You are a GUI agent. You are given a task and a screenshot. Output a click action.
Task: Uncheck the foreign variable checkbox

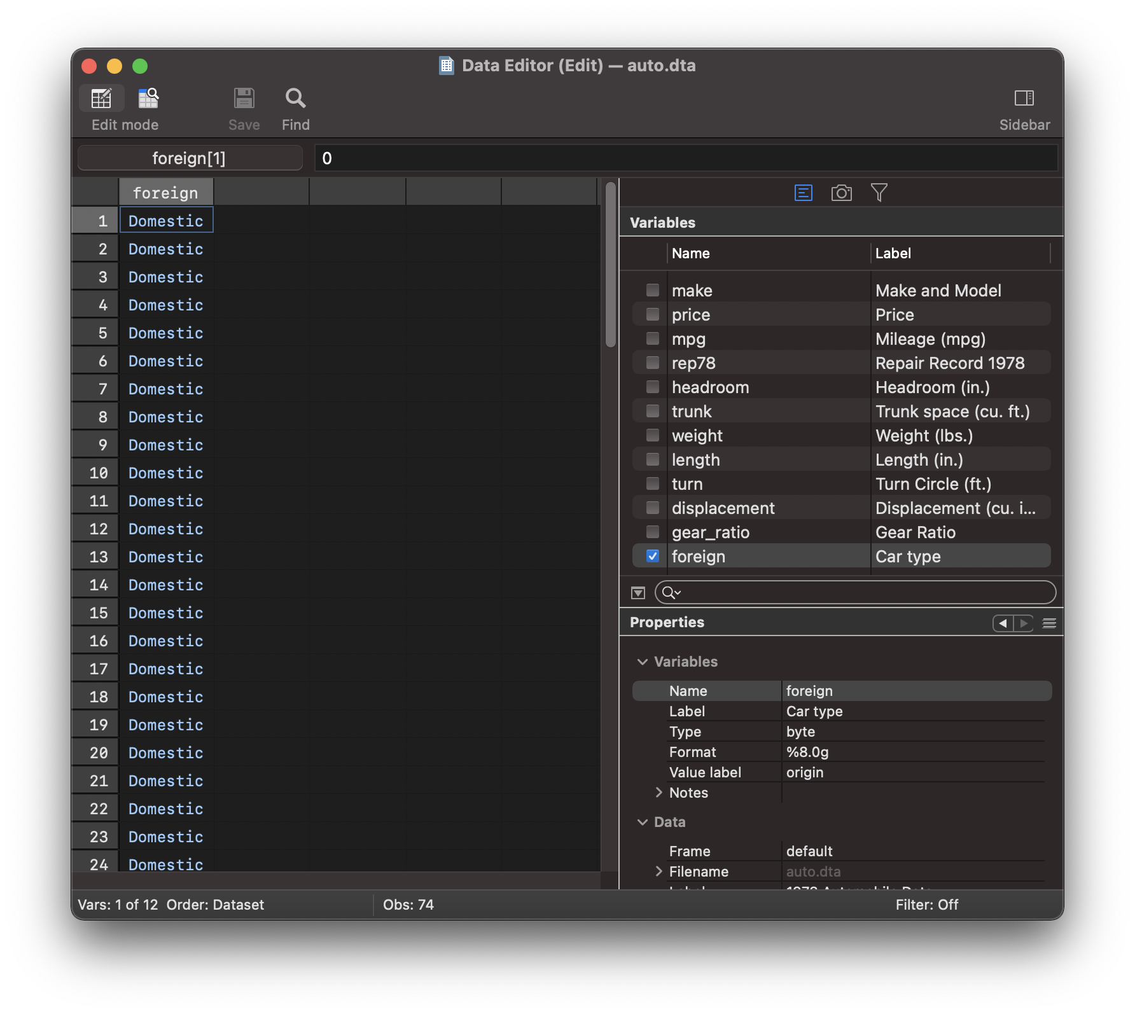(x=653, y=556)
